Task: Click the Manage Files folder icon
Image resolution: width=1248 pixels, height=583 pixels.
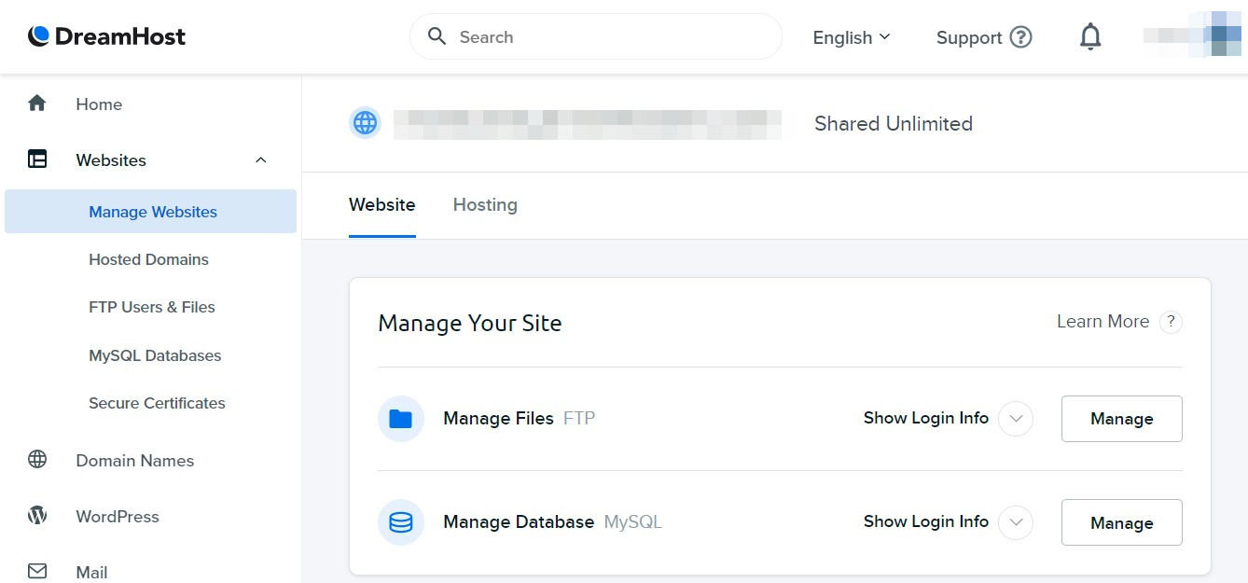Action: [x=401, y=419]
